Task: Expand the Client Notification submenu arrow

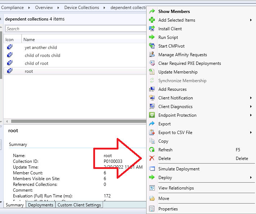Action: click(251, 98)
